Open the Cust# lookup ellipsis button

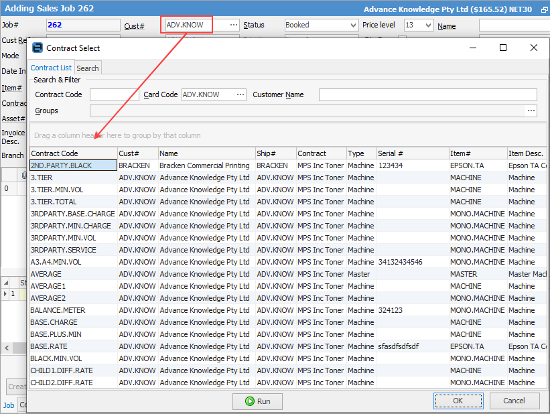(x=233, y=25)
